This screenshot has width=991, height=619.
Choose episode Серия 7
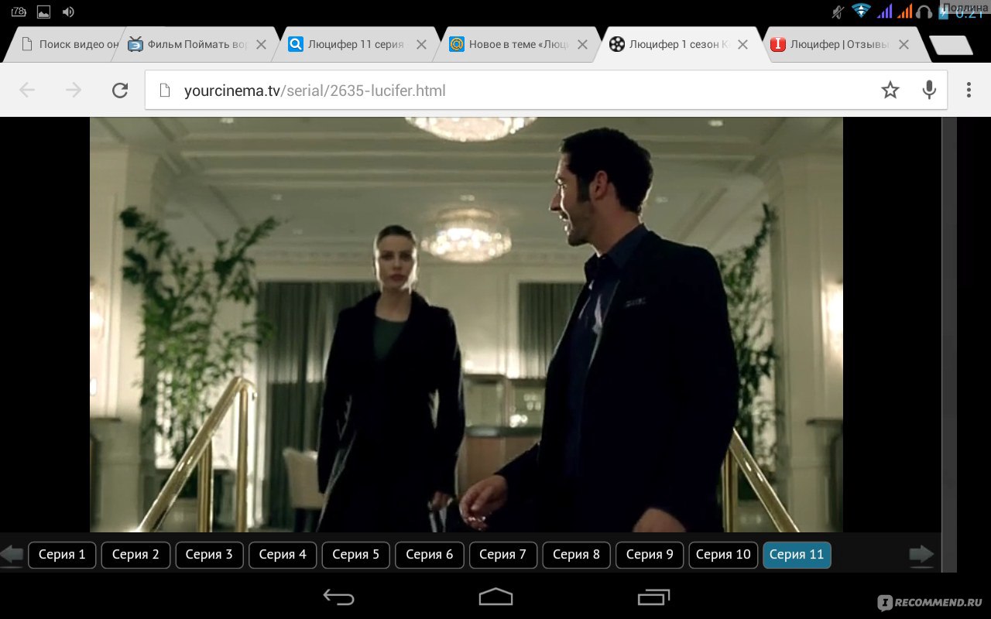click(x=502, y=555)
